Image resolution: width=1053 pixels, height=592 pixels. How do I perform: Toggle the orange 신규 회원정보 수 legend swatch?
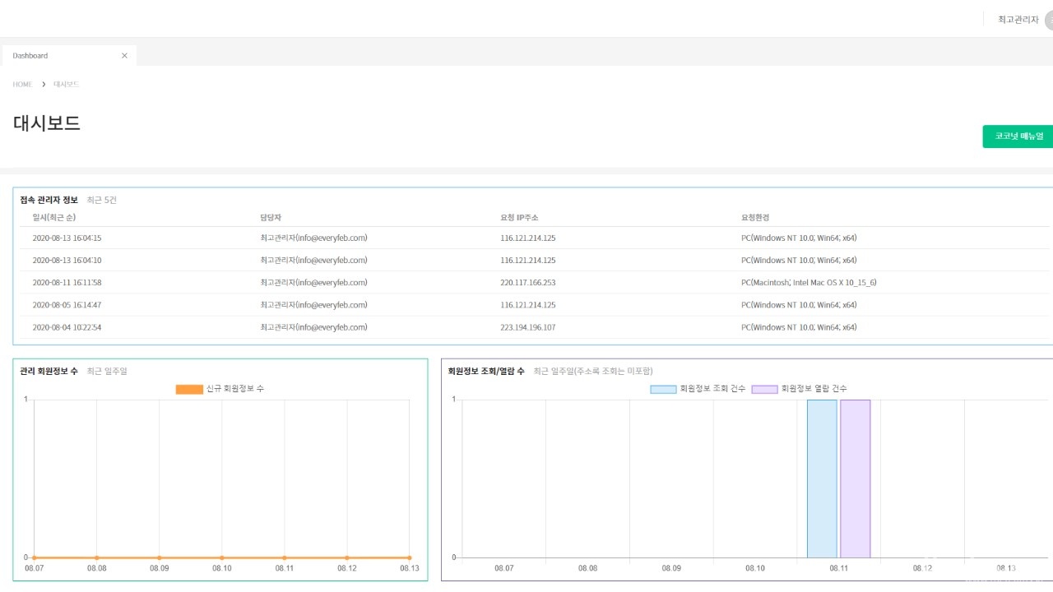(189, 389)
